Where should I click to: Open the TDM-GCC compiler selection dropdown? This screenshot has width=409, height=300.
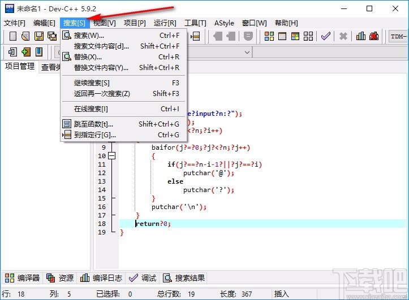point(399,37)
